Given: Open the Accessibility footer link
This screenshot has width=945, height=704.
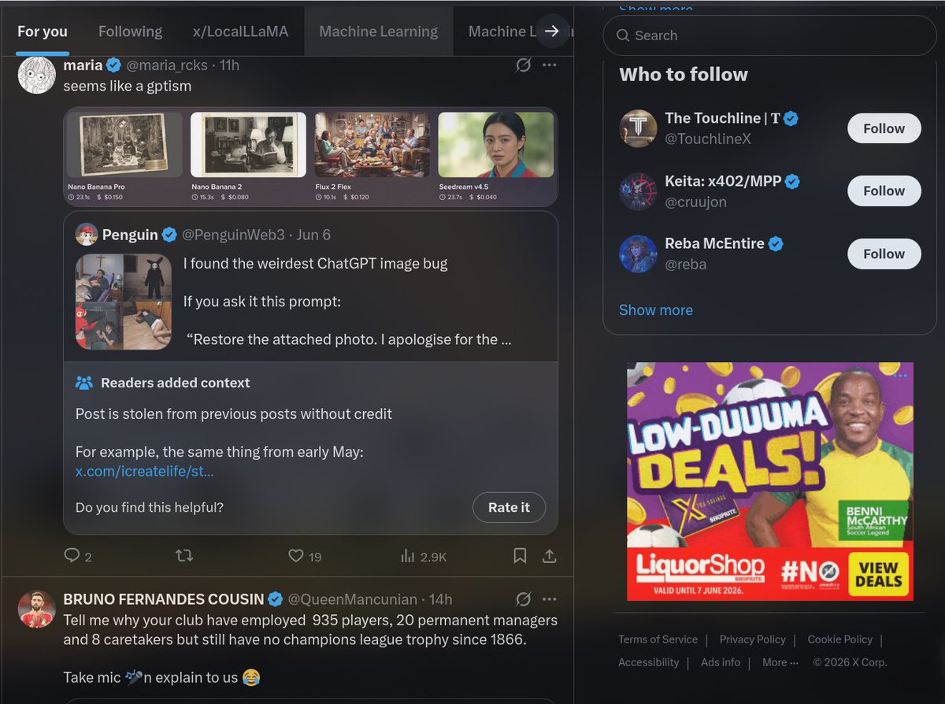Looking at the screenshot, I should pos(648,662).
